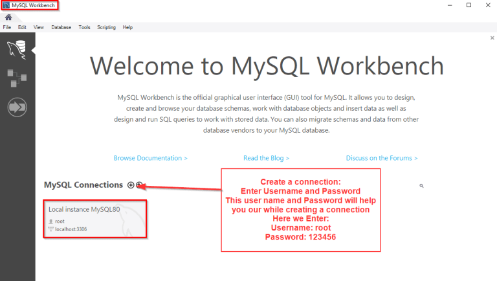Click the MySQL Connections heading
Viewport: 497px width, 281px height.
coord(83,185)
